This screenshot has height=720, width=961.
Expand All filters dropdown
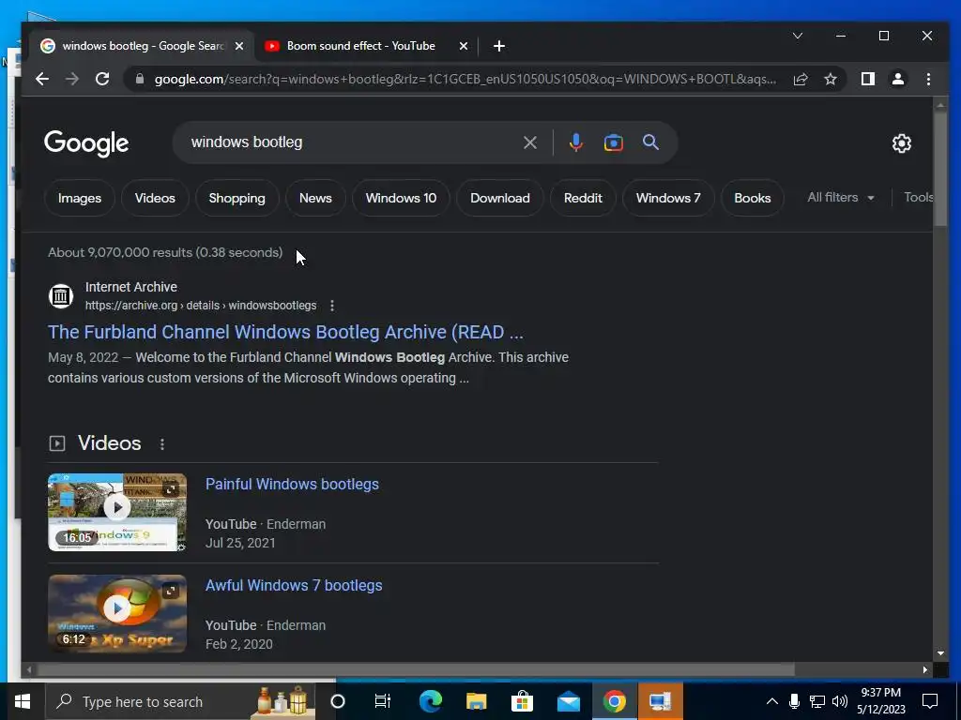[841, 198]
